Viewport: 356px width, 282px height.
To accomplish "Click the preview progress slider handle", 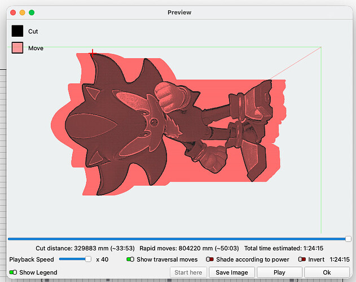I will click(348, 239).
